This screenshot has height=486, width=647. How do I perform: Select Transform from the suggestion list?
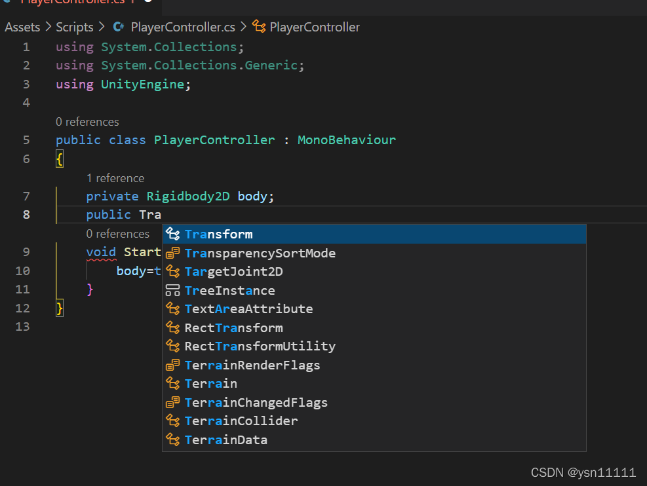(x=375, y=234)
